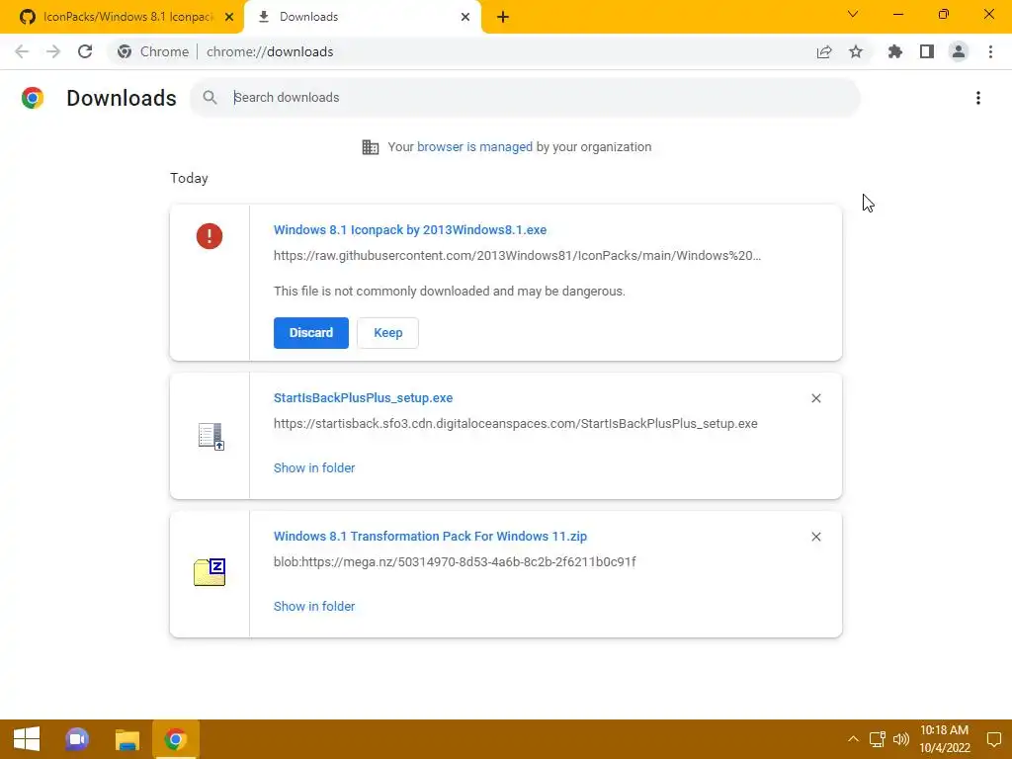Image resolution: width=1012 pixels, height=759 pixels.
Task: Click the browser forward arrow
Action: 53,51
